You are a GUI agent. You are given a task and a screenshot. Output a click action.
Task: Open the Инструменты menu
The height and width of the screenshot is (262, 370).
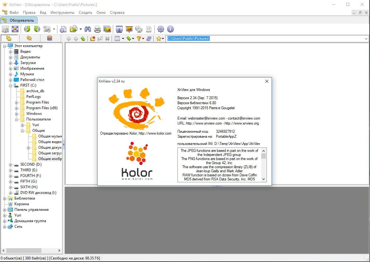pos(62,13)
